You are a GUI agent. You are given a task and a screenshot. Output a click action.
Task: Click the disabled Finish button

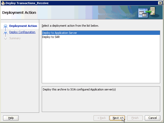135,118
